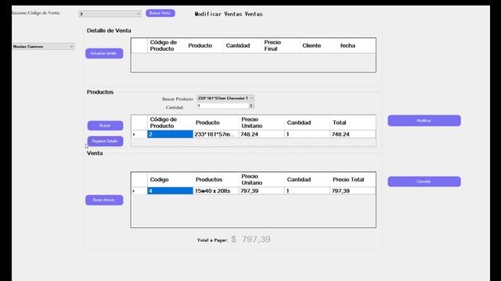Select the Total cell 748.24 in Productos
501x281 pixels.
click(x=353, y=134)
